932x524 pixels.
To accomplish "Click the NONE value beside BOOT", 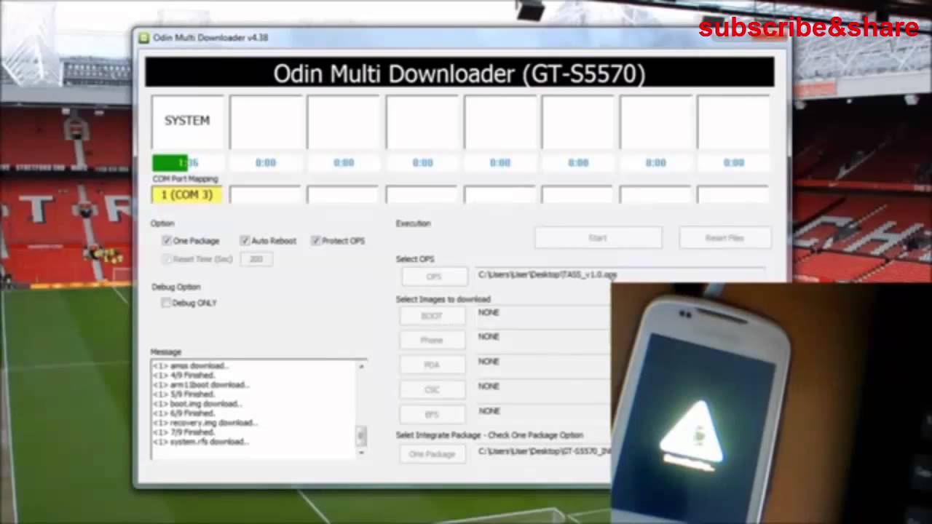I will [489, 312].
